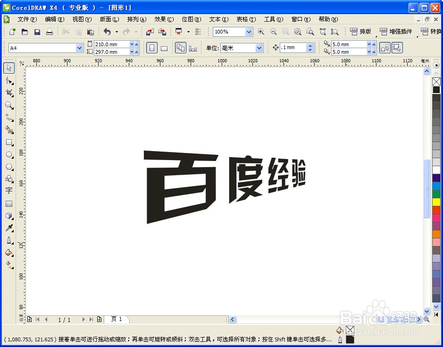Select the Shape edit tool
Image resolution: width=443 pixels, height=347 pixels.
(9, 81)
